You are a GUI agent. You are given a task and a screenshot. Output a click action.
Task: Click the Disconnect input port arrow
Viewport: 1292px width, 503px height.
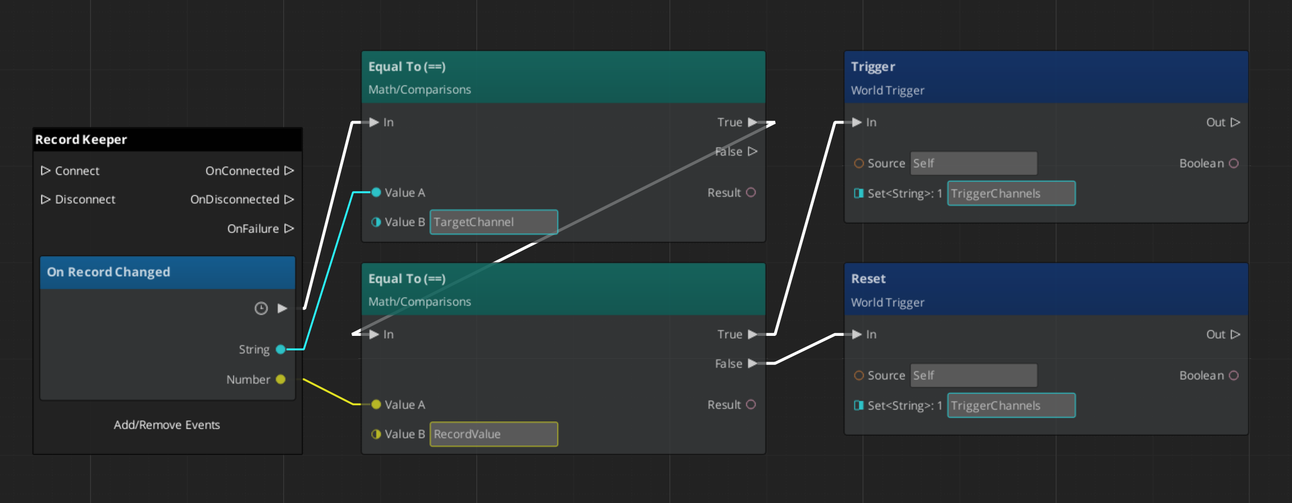(x=45, y=200)
